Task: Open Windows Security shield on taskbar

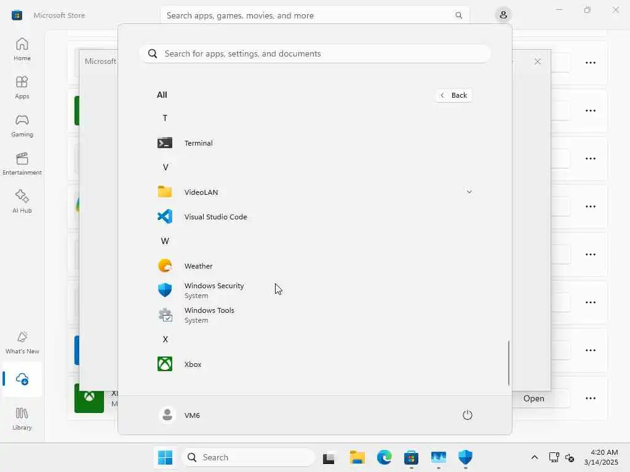Action: (465, 457)
